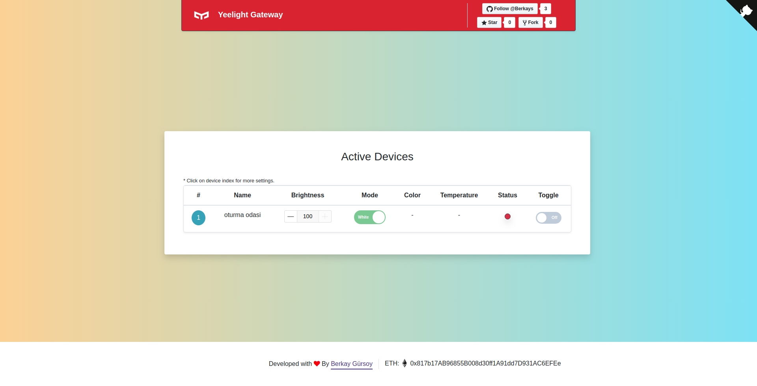Open device index 1 settings
757x386 pixels.
198,217
